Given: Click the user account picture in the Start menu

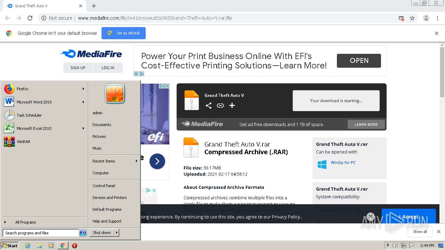Looking at the screenshot, I should tap(115, 94).
